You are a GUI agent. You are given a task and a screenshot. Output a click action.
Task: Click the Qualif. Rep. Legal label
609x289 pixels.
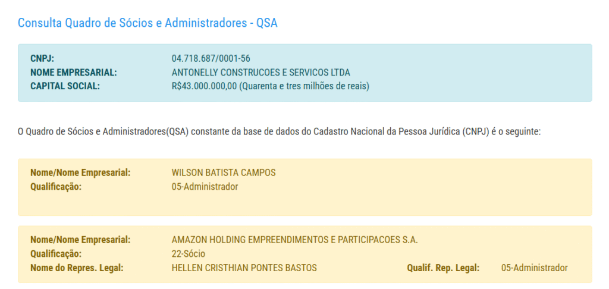tap(443, 268)
